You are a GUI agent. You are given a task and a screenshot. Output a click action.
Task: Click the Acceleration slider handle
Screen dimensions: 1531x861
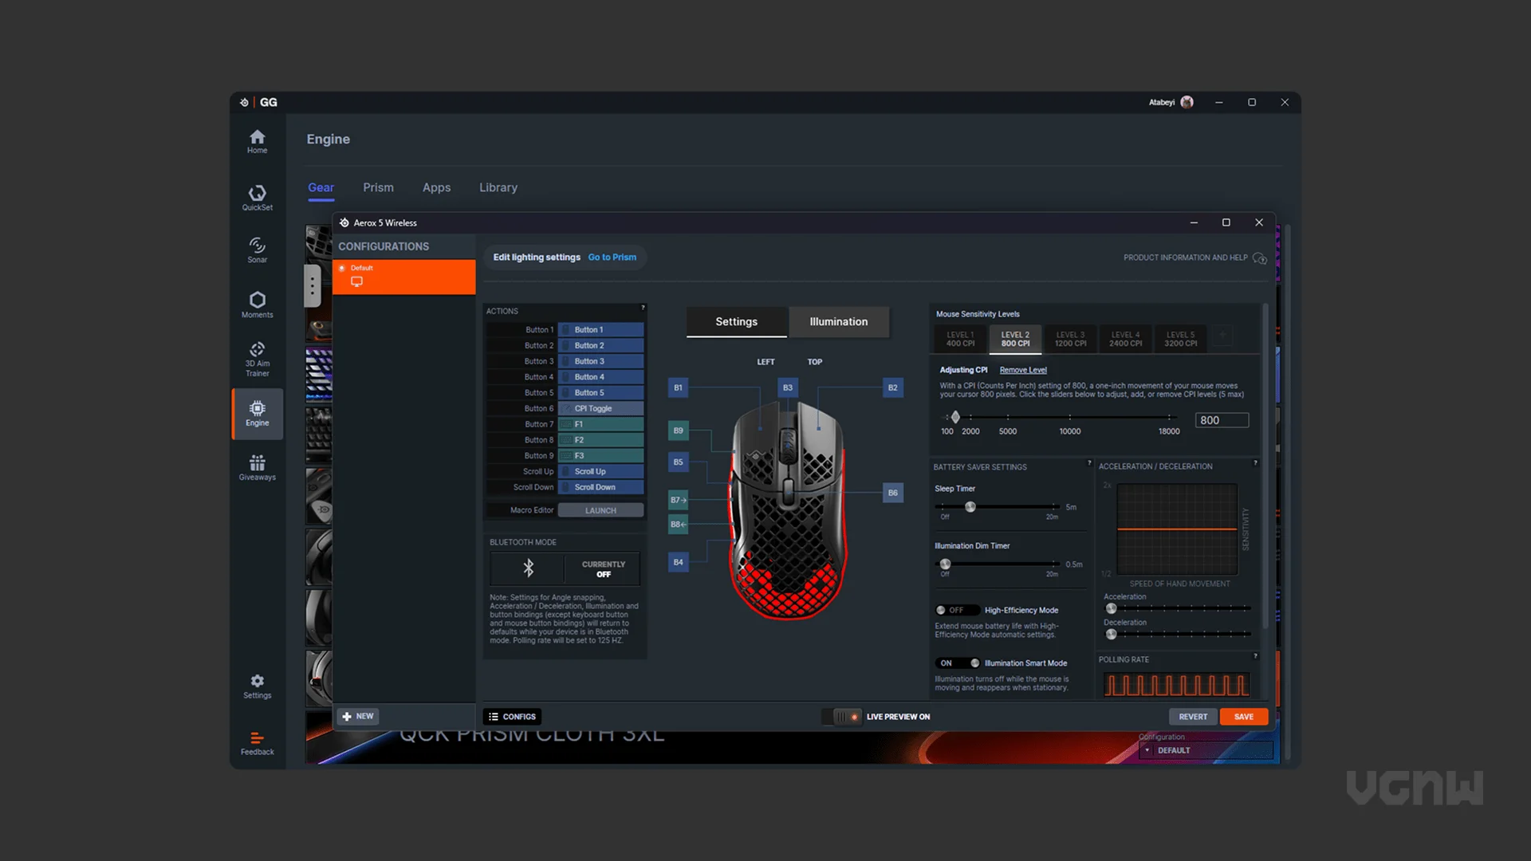[x=1111, y=608]
